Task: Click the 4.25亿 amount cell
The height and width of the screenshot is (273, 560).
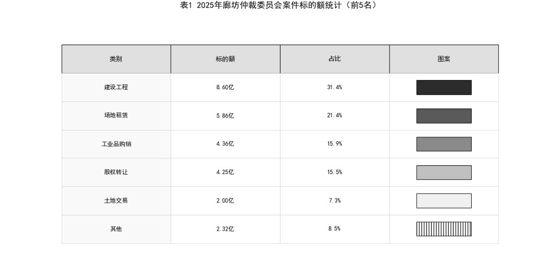Action: tap(225, 172)
